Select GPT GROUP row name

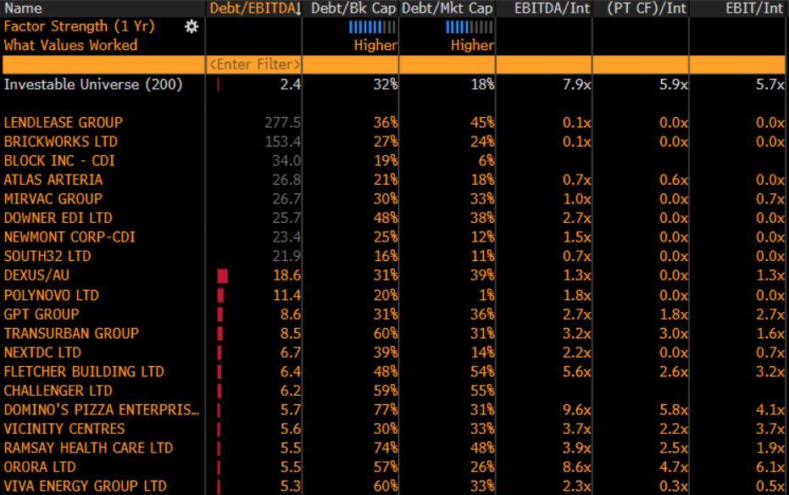pyautogui.click(x=42, y=314)
